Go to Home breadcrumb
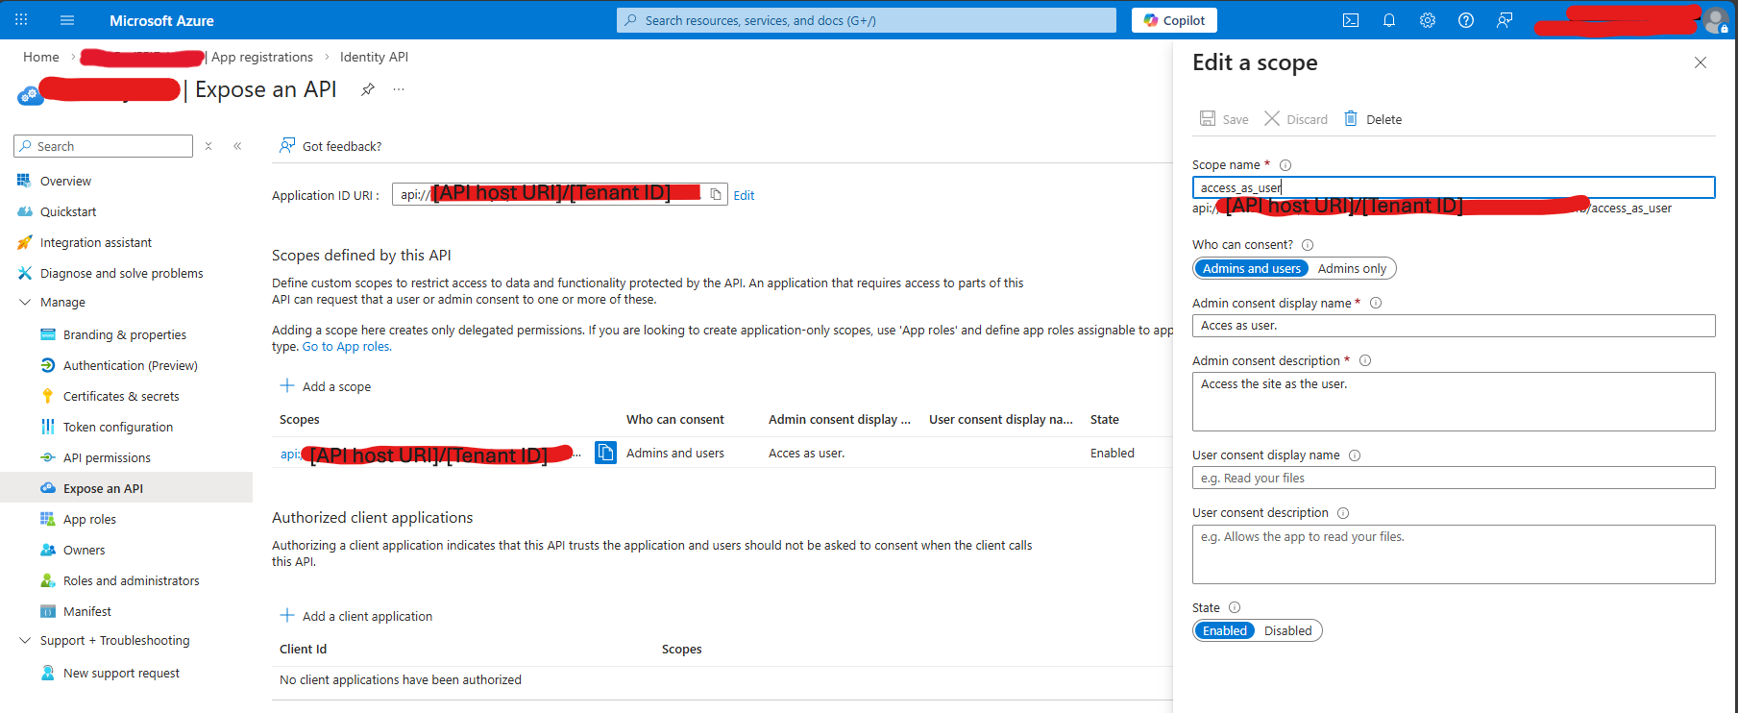The image size is (1738, 713). pyautogui.click(x=41, y=57)
